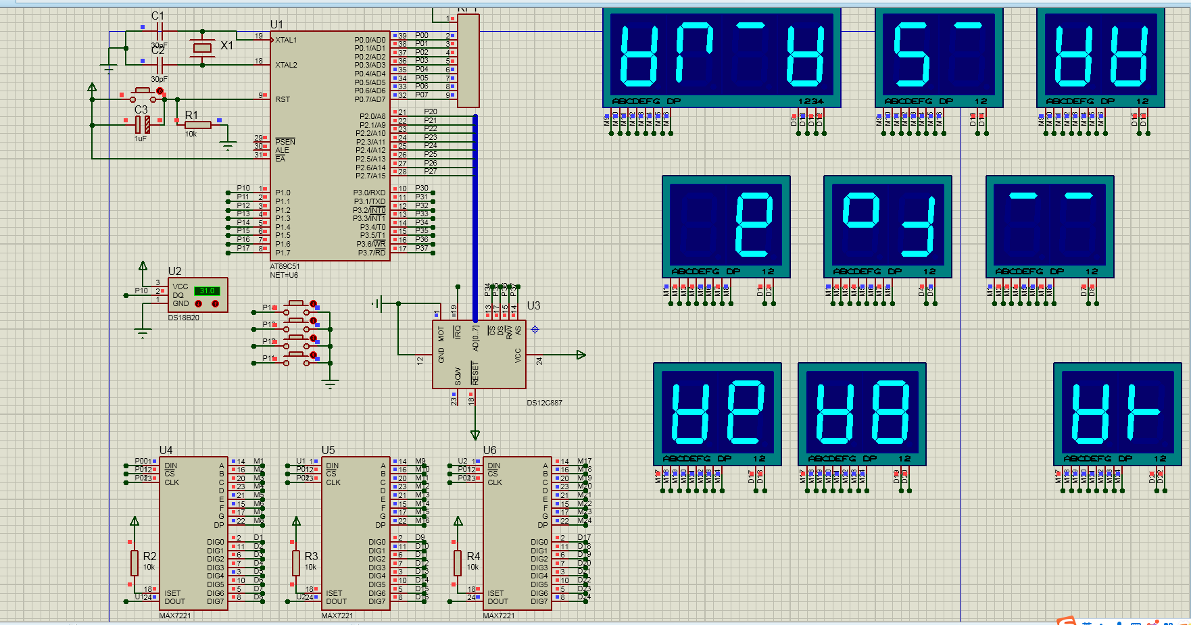Screen dimensions: 1191x625
Task: Select the RP1 resistor pack on port P0
Action: [x=468, y=60]
